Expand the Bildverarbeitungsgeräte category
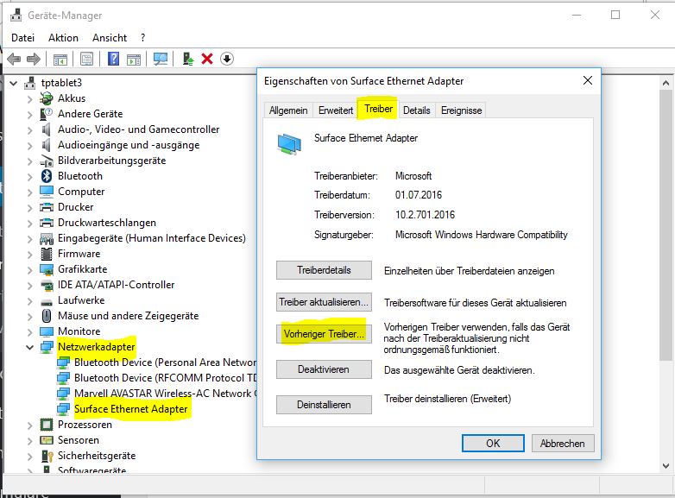Screen dimensions: 675x498 pyautogui.click(x=29, y=161)
